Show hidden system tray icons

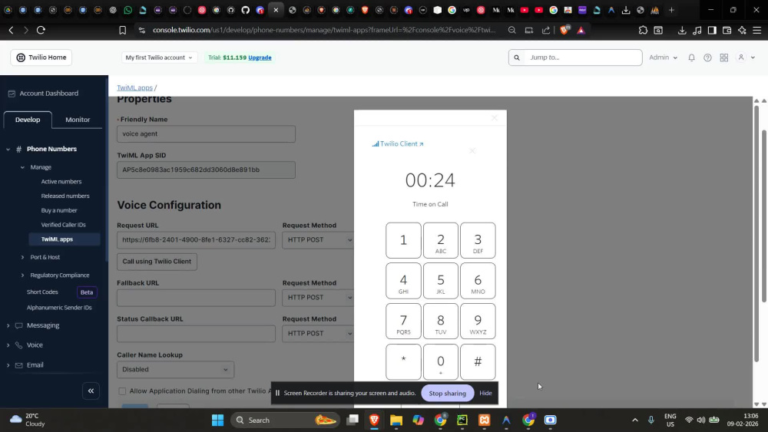[635, 420]
